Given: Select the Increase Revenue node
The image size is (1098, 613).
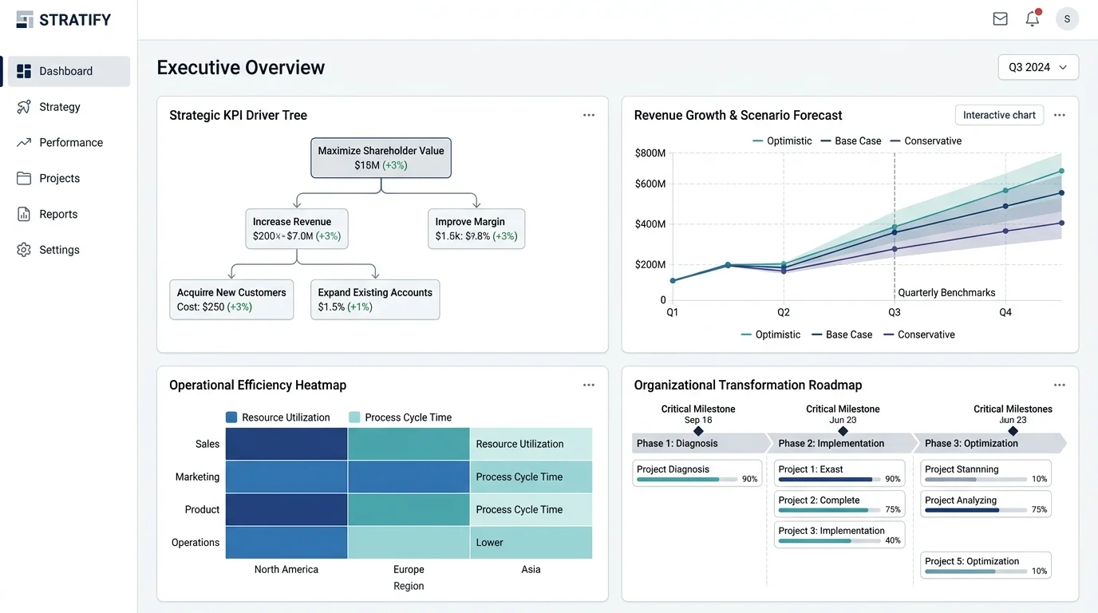Looking at the screenshot, I should [x=297, y=229].
